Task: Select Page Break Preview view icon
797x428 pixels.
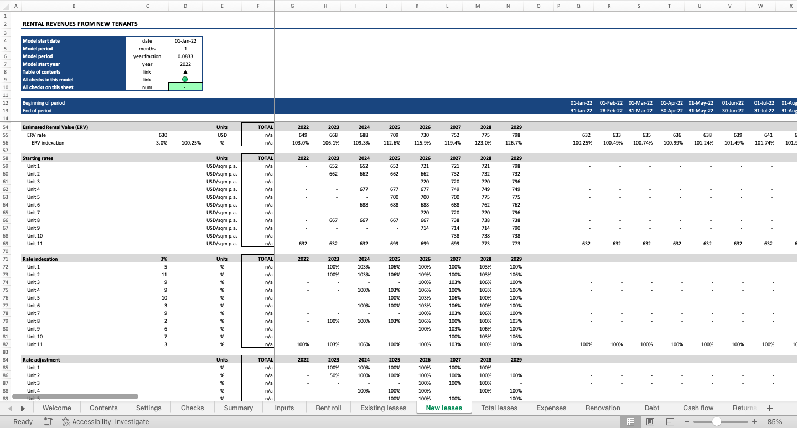Action: (670, 421)
